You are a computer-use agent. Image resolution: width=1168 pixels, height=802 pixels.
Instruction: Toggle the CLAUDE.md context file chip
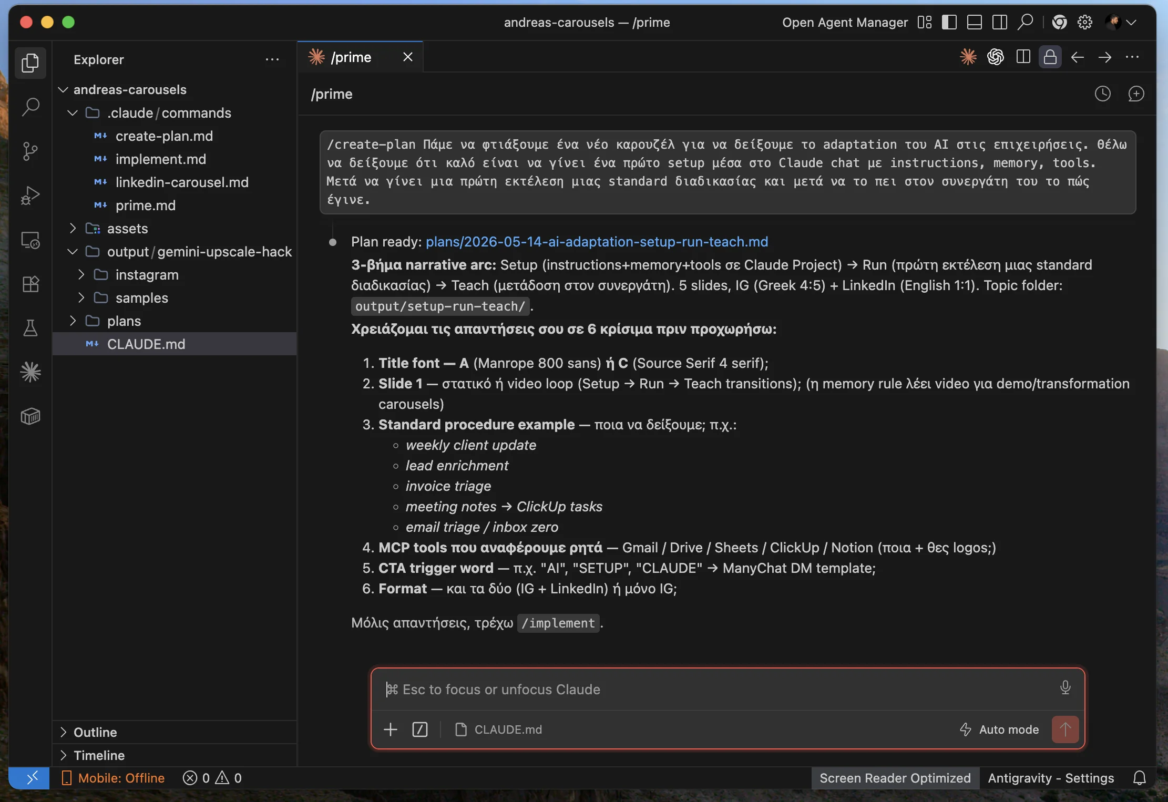pos(498,729)
